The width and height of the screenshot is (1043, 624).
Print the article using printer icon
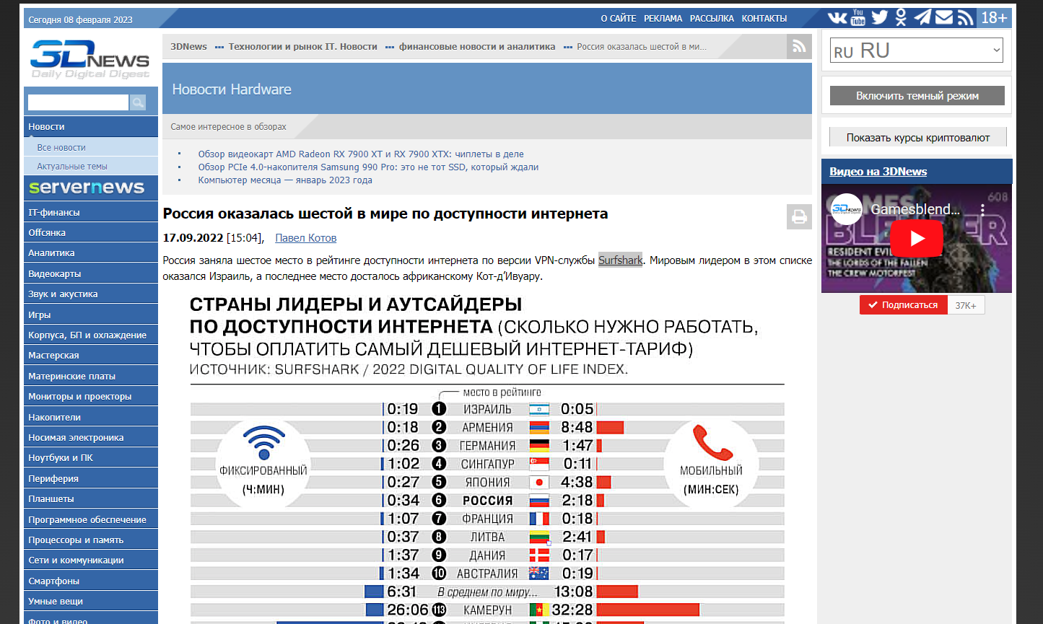[799, 216]
